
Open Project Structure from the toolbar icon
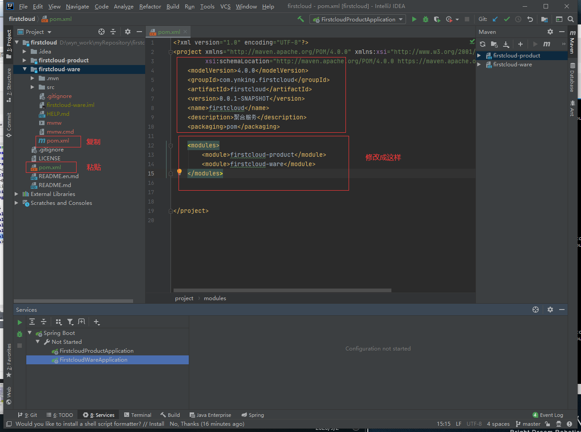544,19
